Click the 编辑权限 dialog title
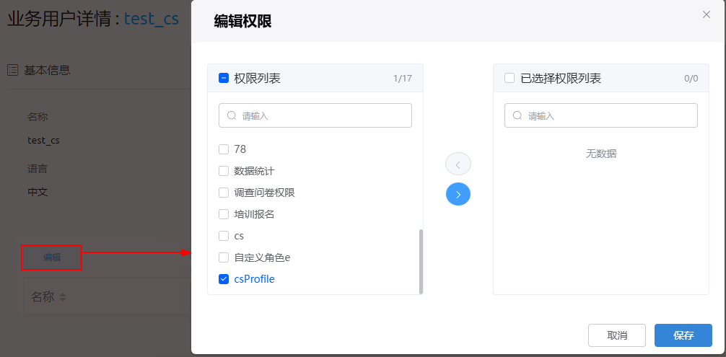Image resolution: width=726 pixels, height=357 pixels. point(242,21)
